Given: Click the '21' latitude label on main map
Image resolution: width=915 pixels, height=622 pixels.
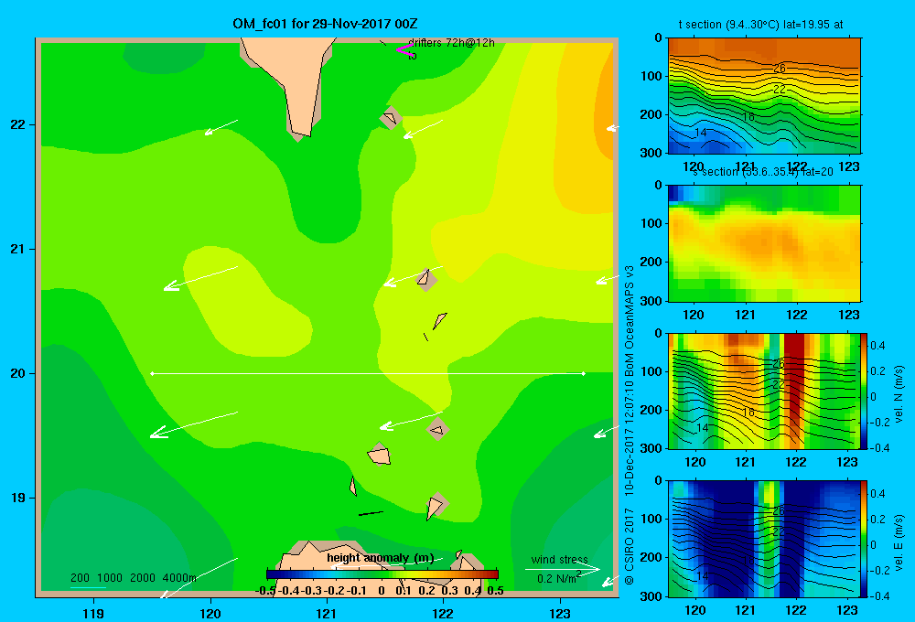Looking at the screenshot, I should click(x=18, y=249).
